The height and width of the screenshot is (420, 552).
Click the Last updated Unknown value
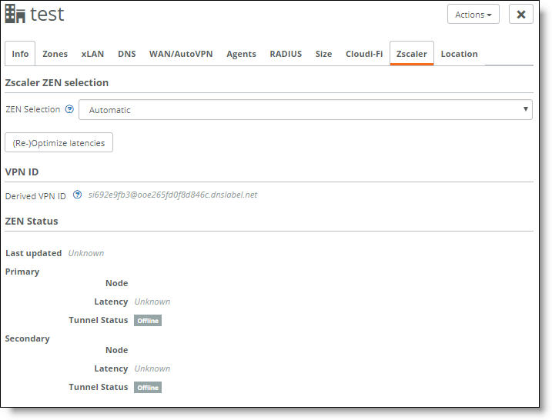(x=86, y=253)
